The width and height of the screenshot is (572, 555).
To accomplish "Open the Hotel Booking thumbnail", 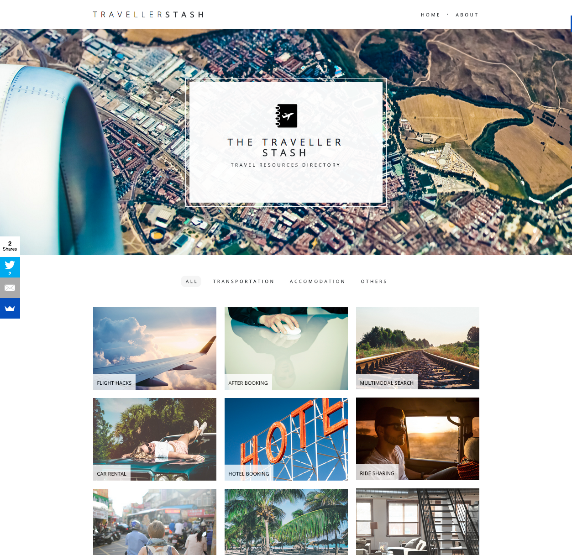I will coord(286,439).
